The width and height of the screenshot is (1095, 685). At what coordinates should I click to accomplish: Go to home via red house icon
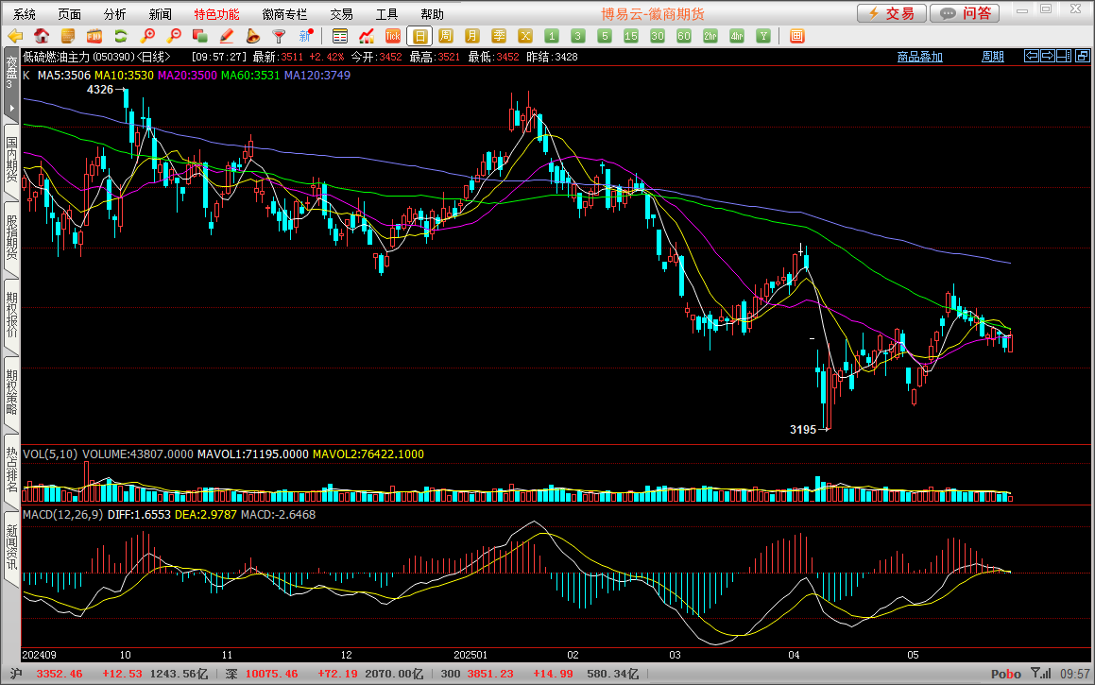coord(42,36)
